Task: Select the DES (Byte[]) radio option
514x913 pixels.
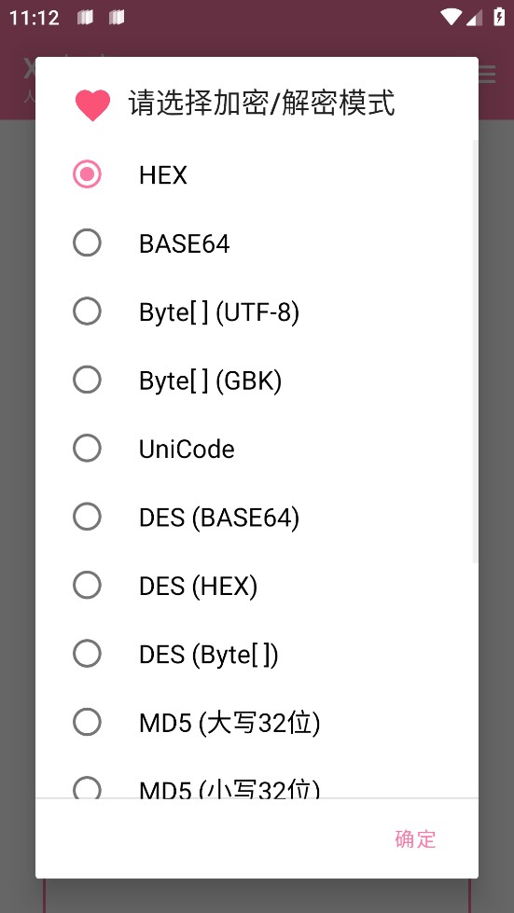Action: coord(257,654)
